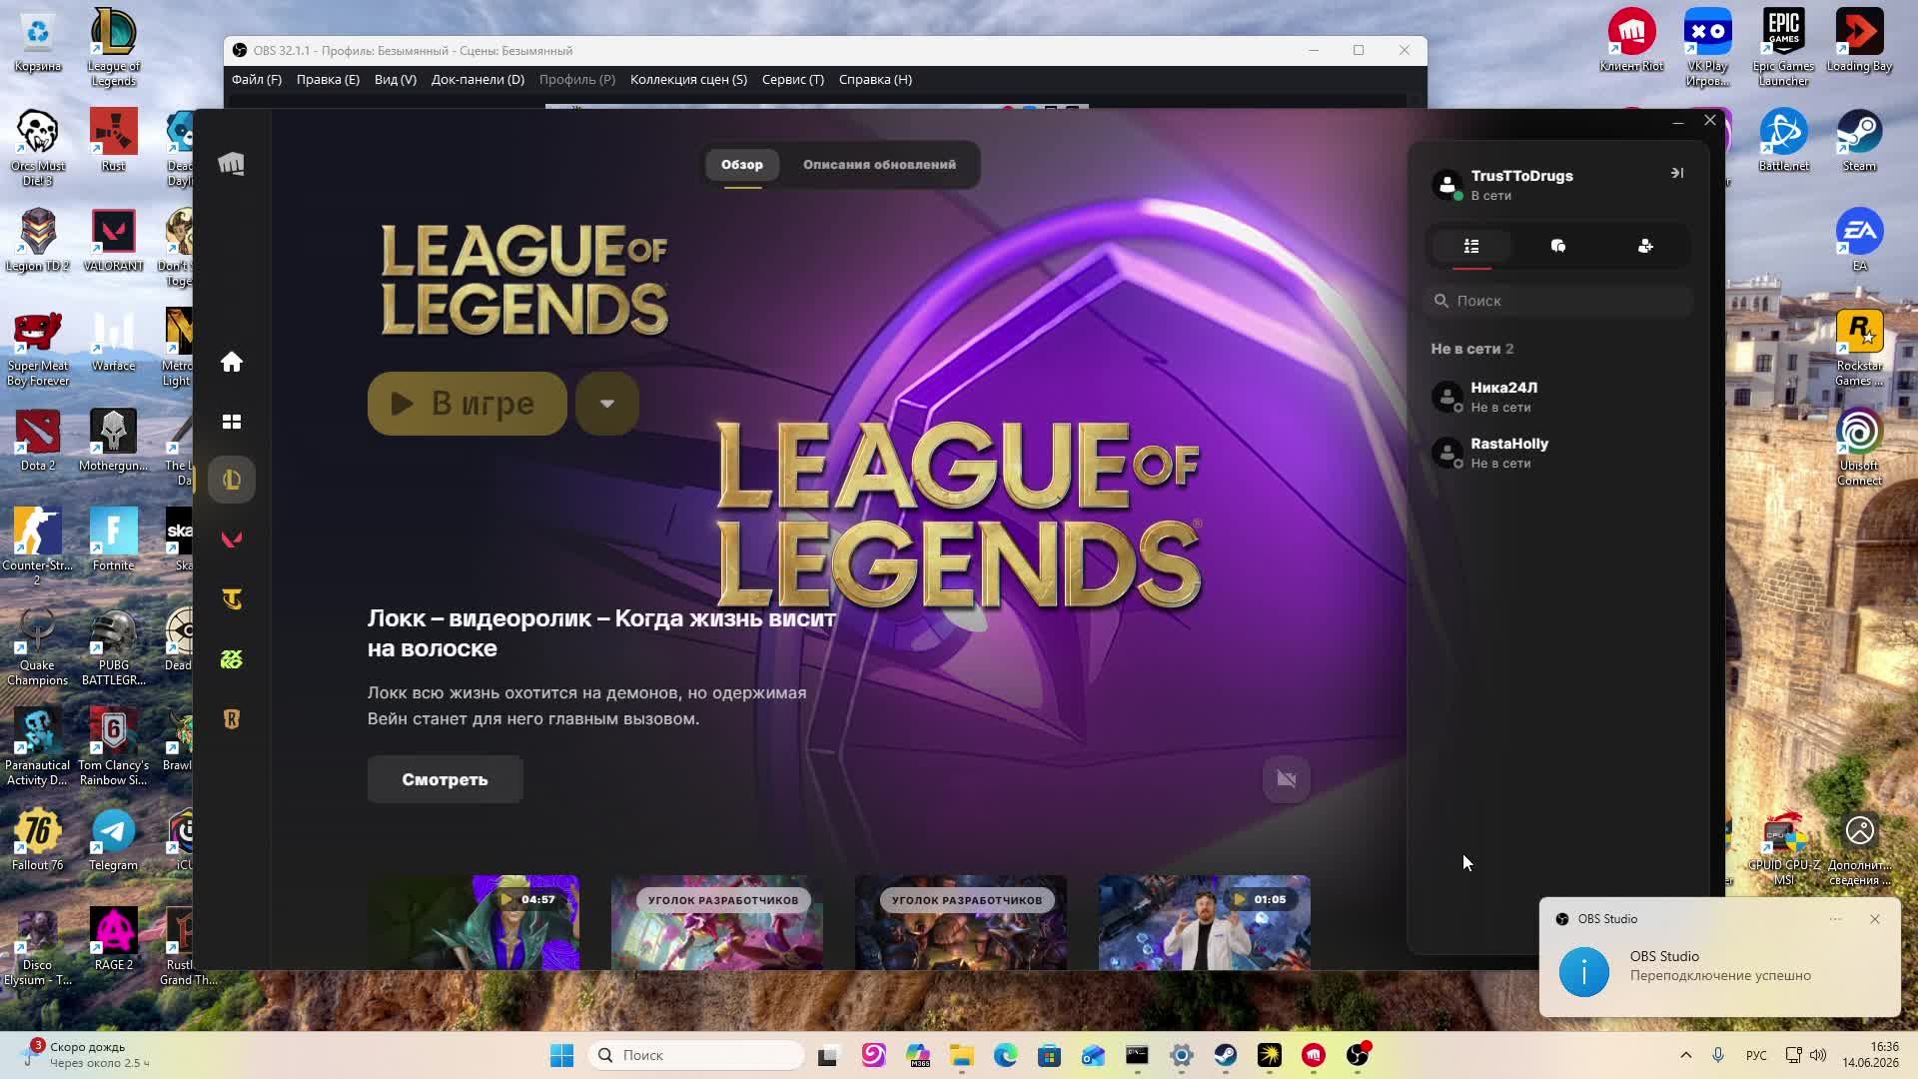Select the Battle.net desktop icon
The height and width of the screenshot is (1079, 1918).
point(1784,141)
